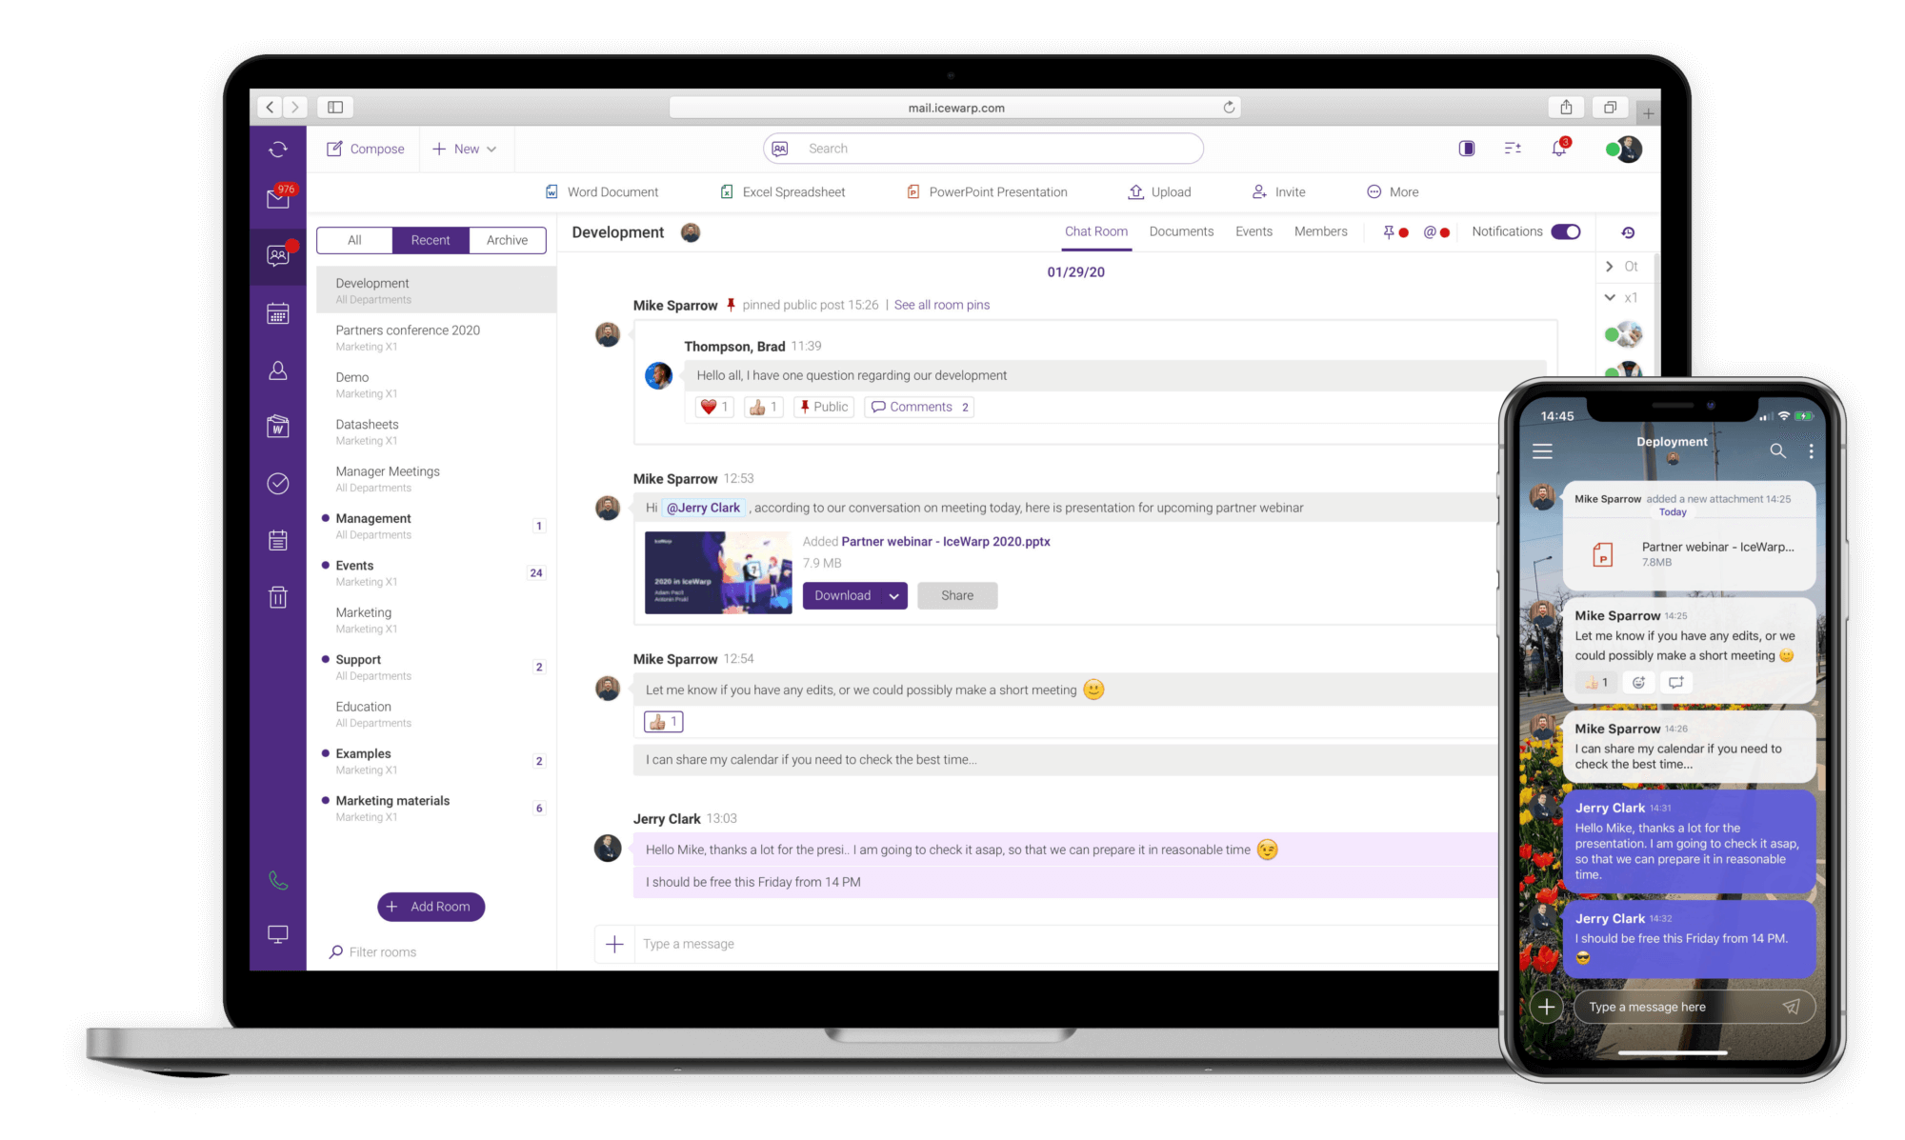Click the Add Room button

[428, 905]
